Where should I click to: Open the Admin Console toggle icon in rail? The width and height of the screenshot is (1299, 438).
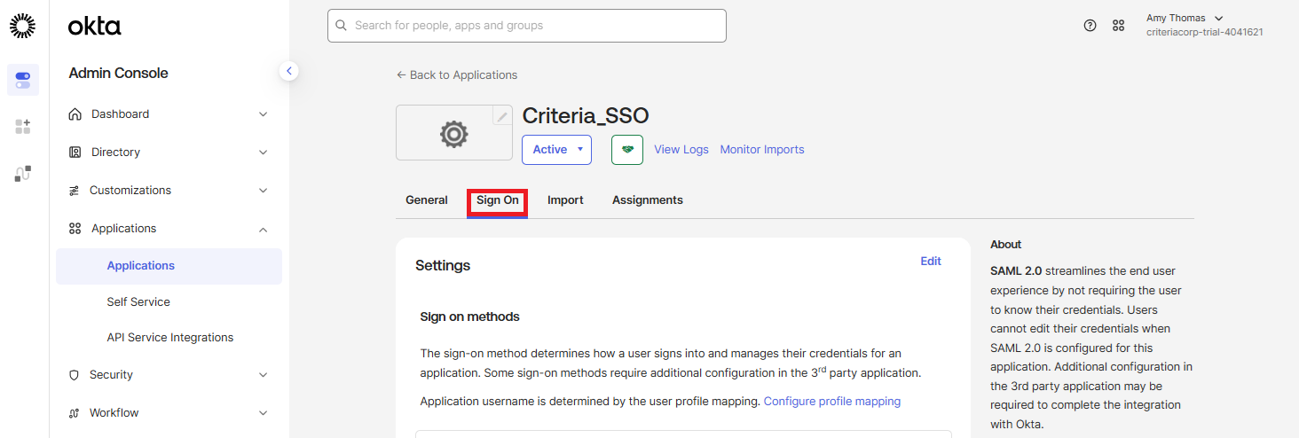point(23,80)
